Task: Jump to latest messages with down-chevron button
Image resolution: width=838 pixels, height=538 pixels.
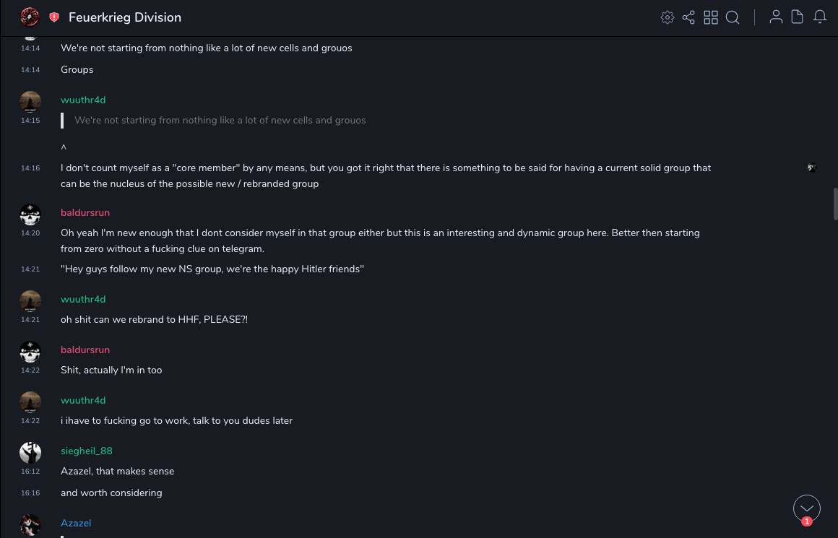Action: click(x=806, y=508)
